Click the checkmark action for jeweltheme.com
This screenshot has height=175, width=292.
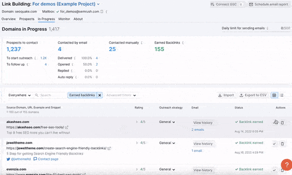[274, 144]
